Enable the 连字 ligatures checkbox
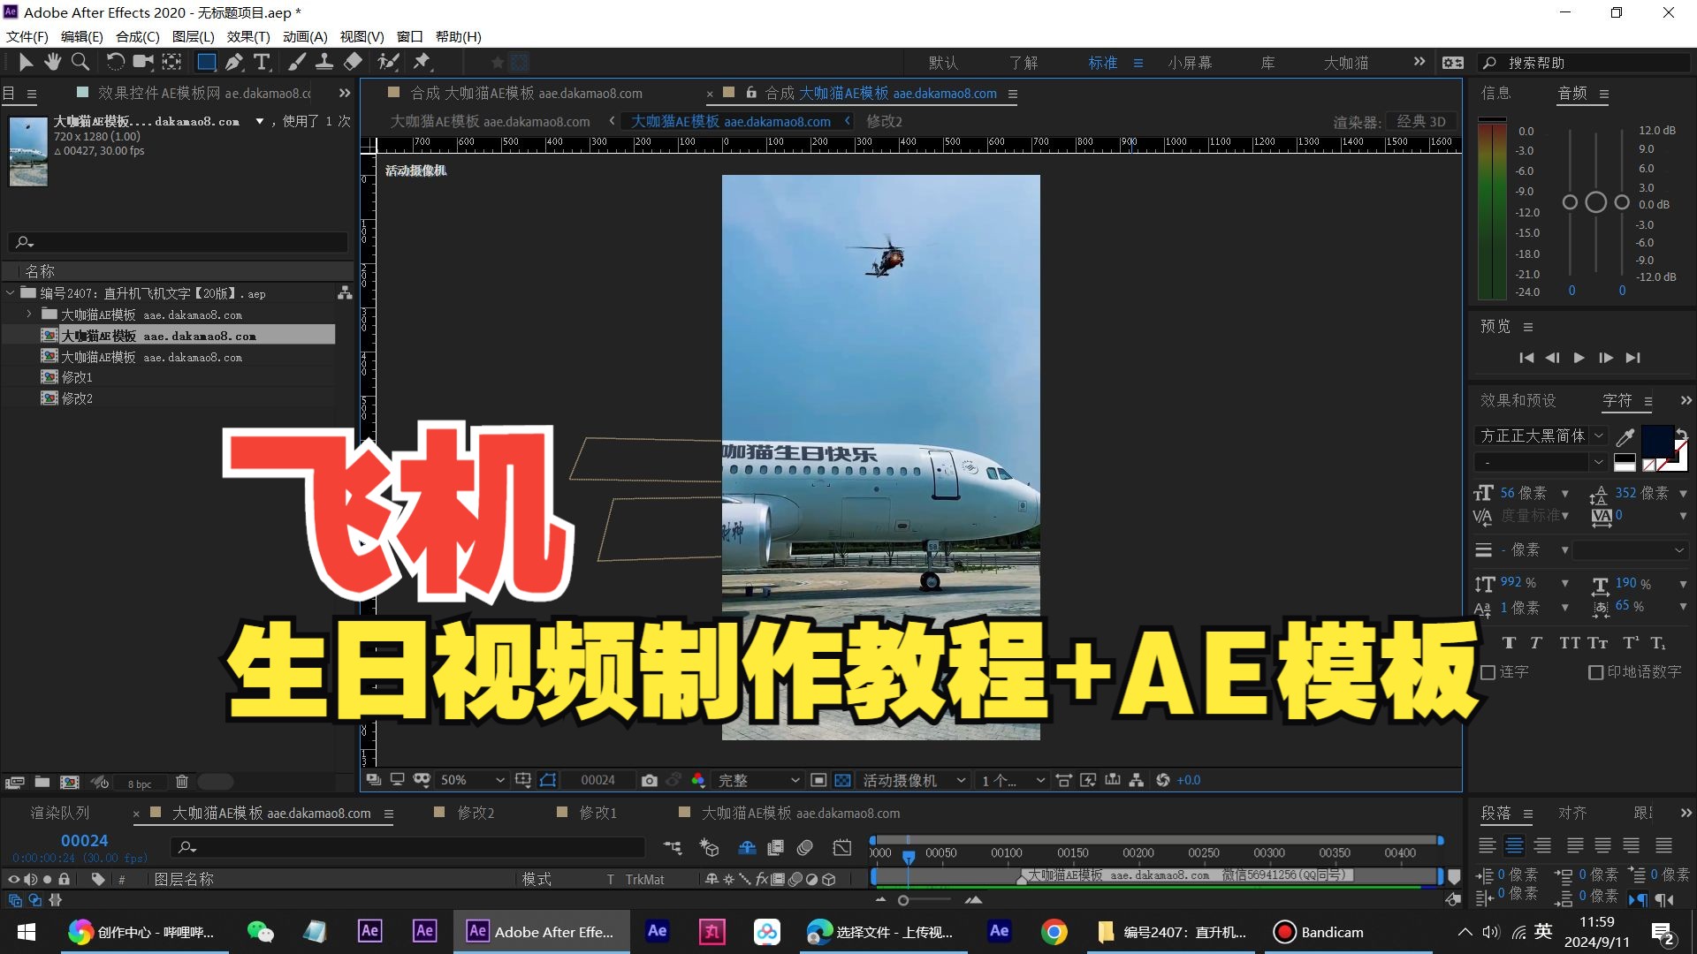Image resolution: width=1697 pixels, height=954 pixels. tap(1488, 672)
